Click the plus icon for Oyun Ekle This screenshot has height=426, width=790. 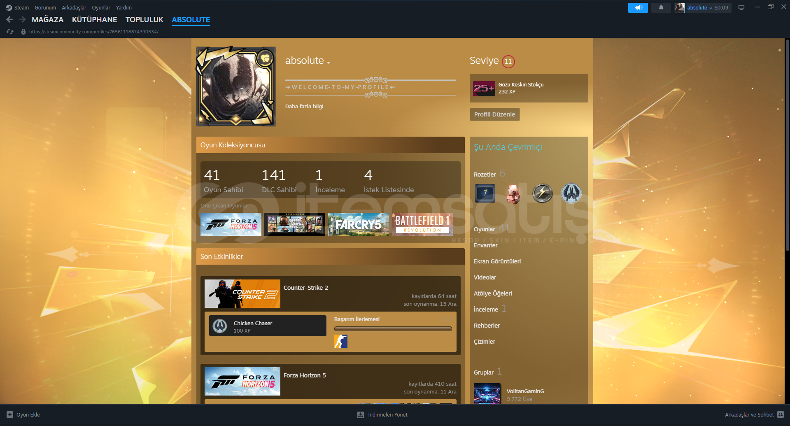pos(10,414)
